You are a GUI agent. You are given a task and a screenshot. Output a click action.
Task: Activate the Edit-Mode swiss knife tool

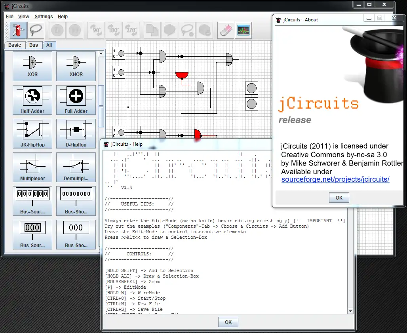tap(19, 30)
